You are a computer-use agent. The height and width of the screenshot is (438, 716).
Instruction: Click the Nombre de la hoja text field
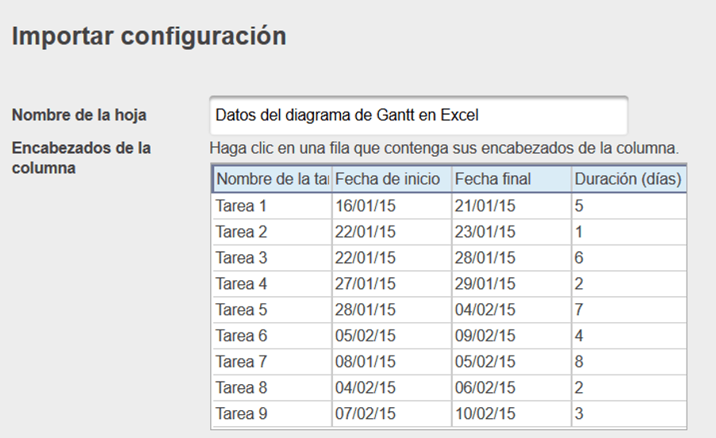point(418,116)
